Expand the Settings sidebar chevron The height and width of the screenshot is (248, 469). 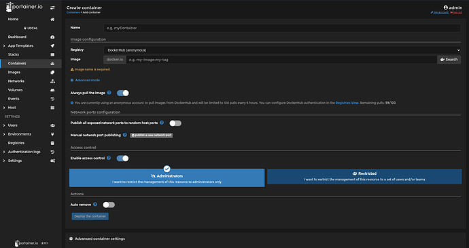(4, 161)
